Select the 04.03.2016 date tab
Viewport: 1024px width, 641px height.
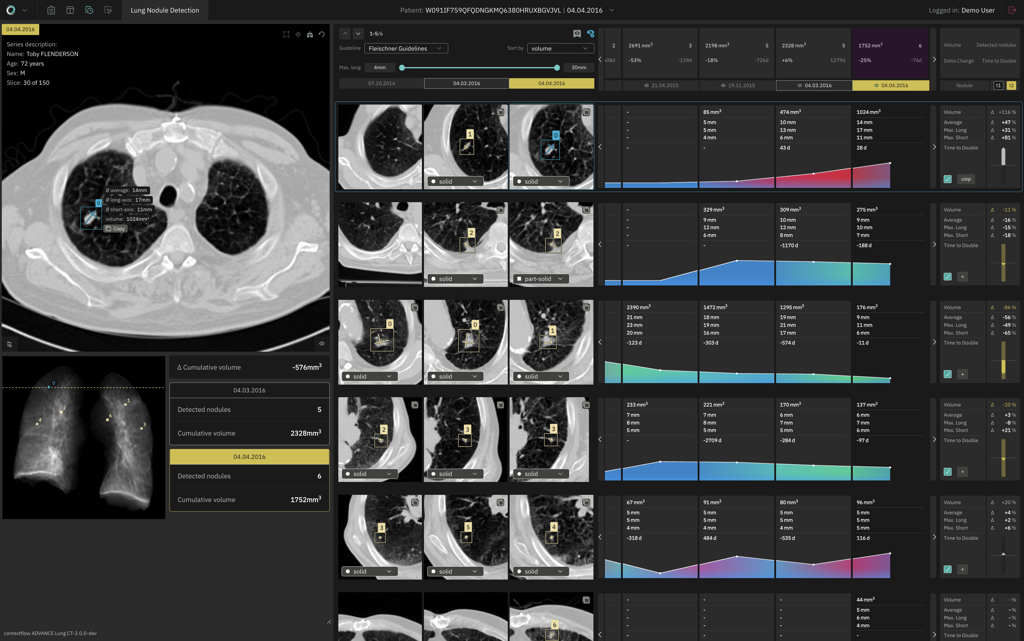coord(466,84)
